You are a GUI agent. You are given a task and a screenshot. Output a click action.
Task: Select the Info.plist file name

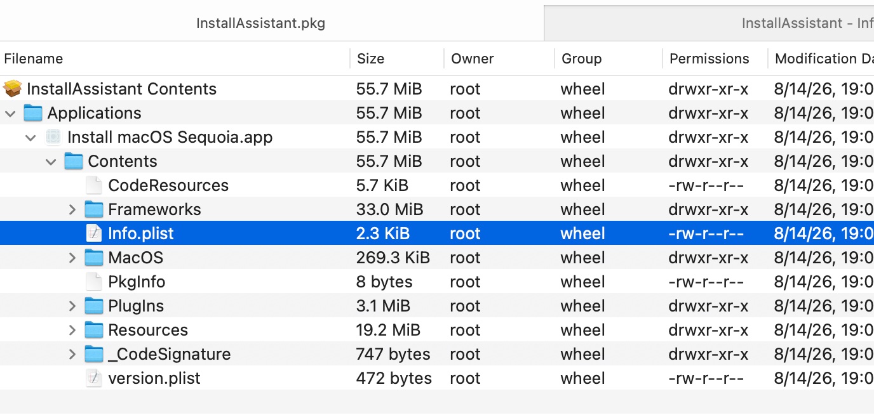click(141, 233)
